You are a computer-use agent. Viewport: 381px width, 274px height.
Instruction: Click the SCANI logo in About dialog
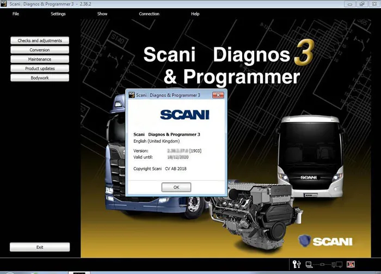click(185, 115)
